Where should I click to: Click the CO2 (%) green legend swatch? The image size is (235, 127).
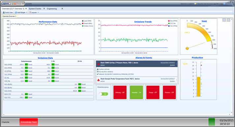pyautogui.click(x=169, y=23)
